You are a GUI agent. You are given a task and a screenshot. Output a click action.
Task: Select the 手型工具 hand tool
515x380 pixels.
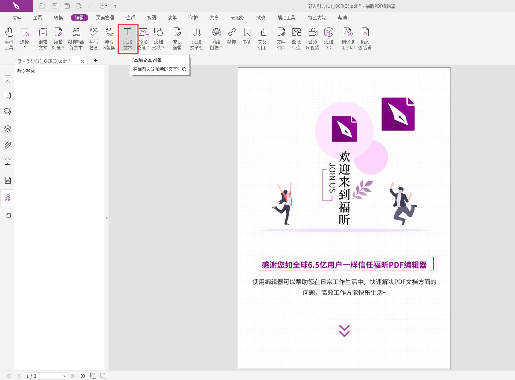[9, 38]
